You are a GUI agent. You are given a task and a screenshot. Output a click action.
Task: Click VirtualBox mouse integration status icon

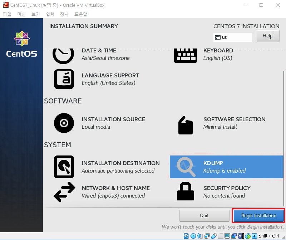click(248, 236)
